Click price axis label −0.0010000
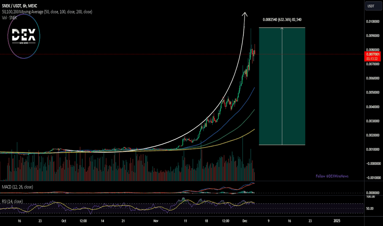 [x=373, y=178]
